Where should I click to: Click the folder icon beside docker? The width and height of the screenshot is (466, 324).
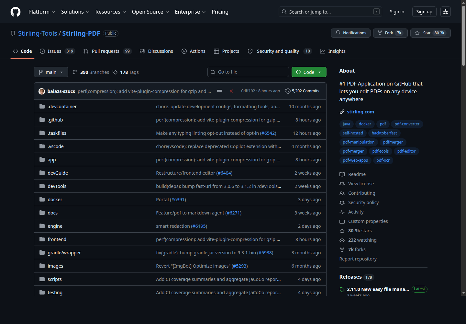pos(42,199)
